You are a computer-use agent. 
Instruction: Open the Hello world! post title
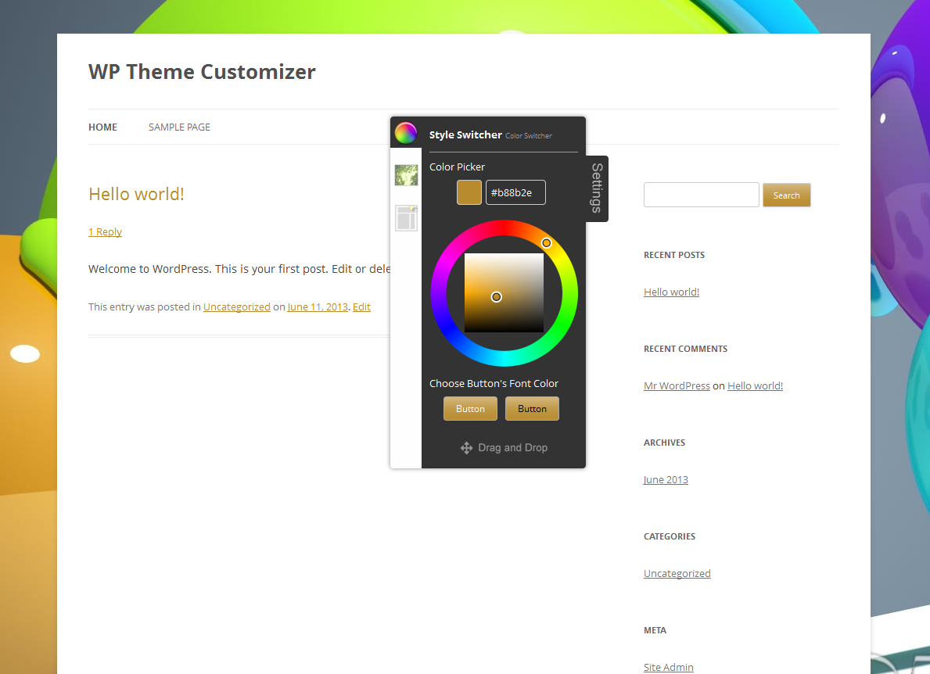(x=136, y=194)
